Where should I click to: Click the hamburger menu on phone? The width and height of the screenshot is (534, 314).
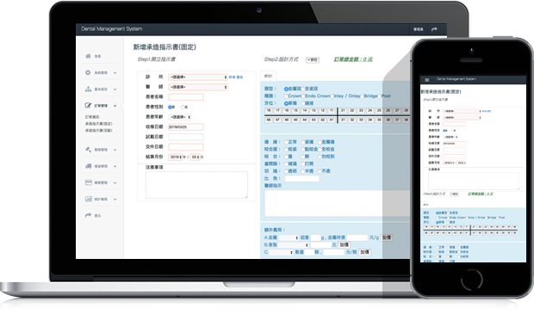point(426,80)
